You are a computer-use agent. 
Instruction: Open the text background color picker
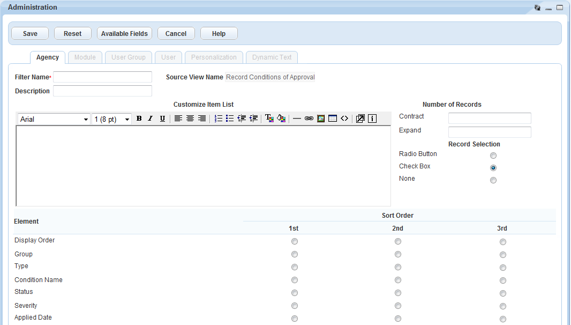(281, 119)
